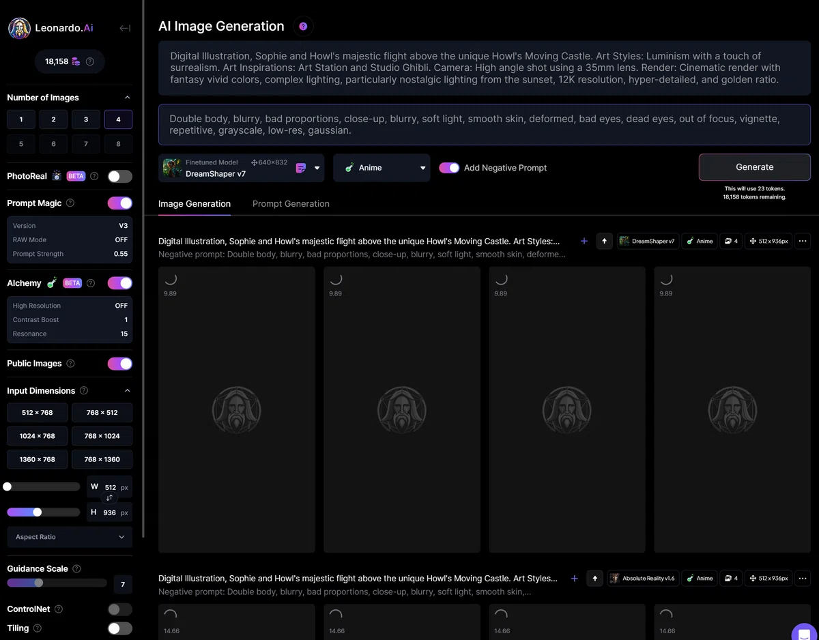Swap width and height with the swap icon
This screenshot has height=640, width=819.
[109, 498]
